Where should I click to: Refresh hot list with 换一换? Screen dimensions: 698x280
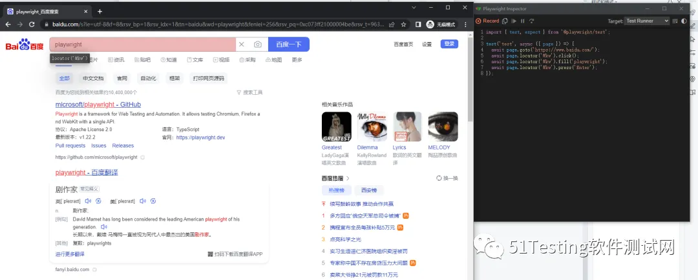(x=447, y=178)
